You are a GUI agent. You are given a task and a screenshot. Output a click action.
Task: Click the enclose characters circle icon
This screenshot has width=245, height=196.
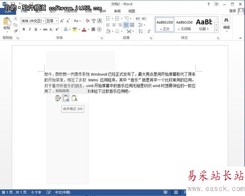99,29
